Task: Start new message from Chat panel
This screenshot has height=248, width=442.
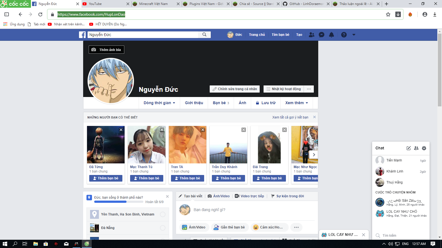Action: click(409, 148)
